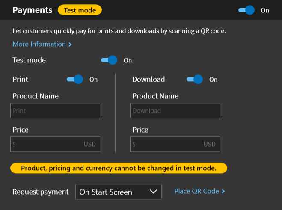Toggle the Download payment switch

coord(195,79)
